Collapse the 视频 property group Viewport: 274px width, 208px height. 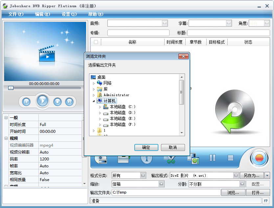[x=6, y=138]
